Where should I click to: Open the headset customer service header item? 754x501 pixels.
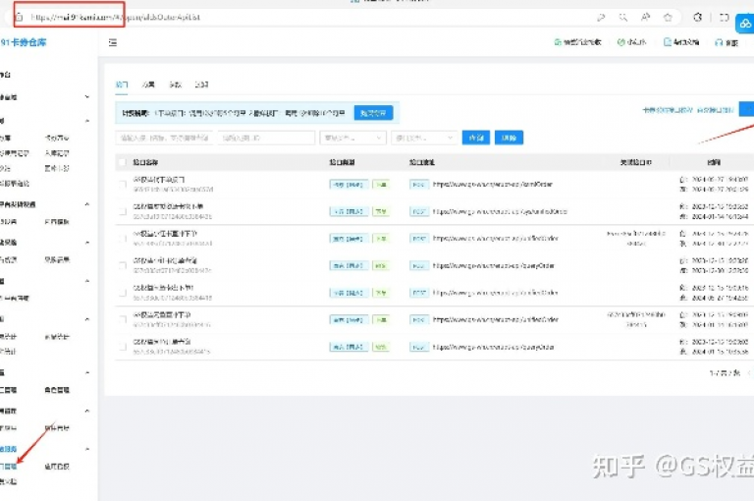click(x=726, y=42)
